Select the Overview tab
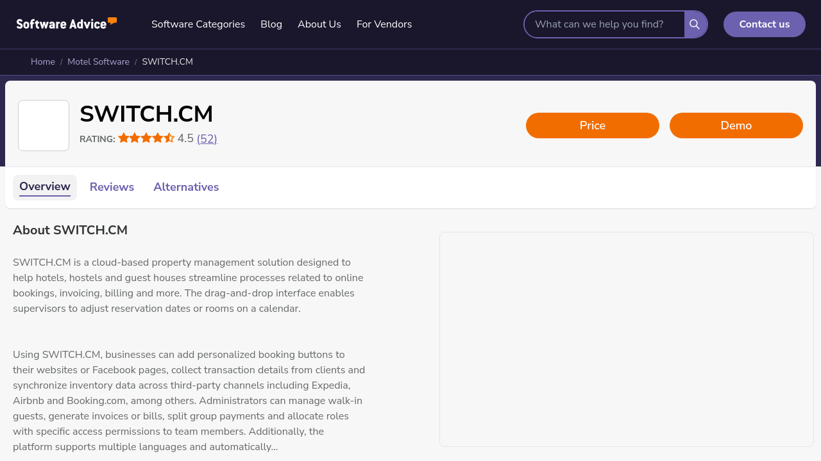This screenshot has height=461, width=821. click(45, 187)
